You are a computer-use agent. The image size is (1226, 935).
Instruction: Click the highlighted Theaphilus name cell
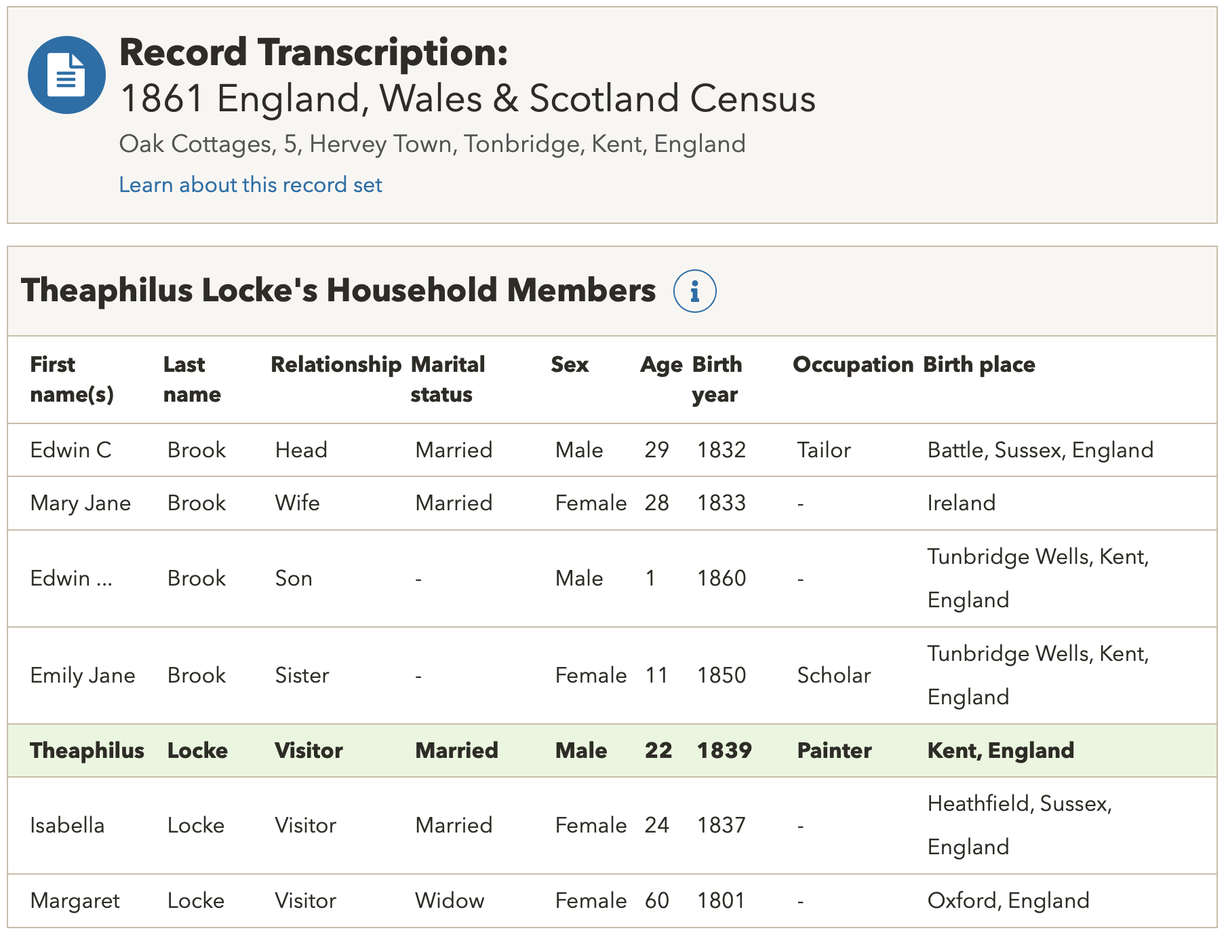tap(87, 750)
